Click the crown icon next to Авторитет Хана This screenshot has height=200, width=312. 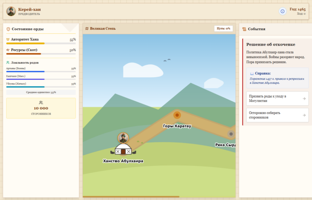(8, 39)
